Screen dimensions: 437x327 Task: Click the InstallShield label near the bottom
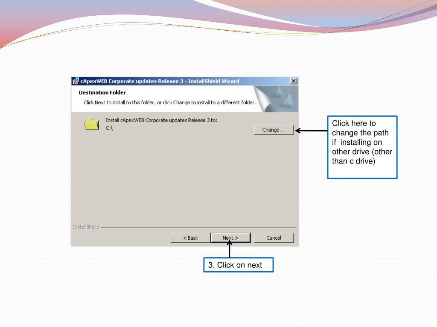pyautogui.click(x=86, y=227)
